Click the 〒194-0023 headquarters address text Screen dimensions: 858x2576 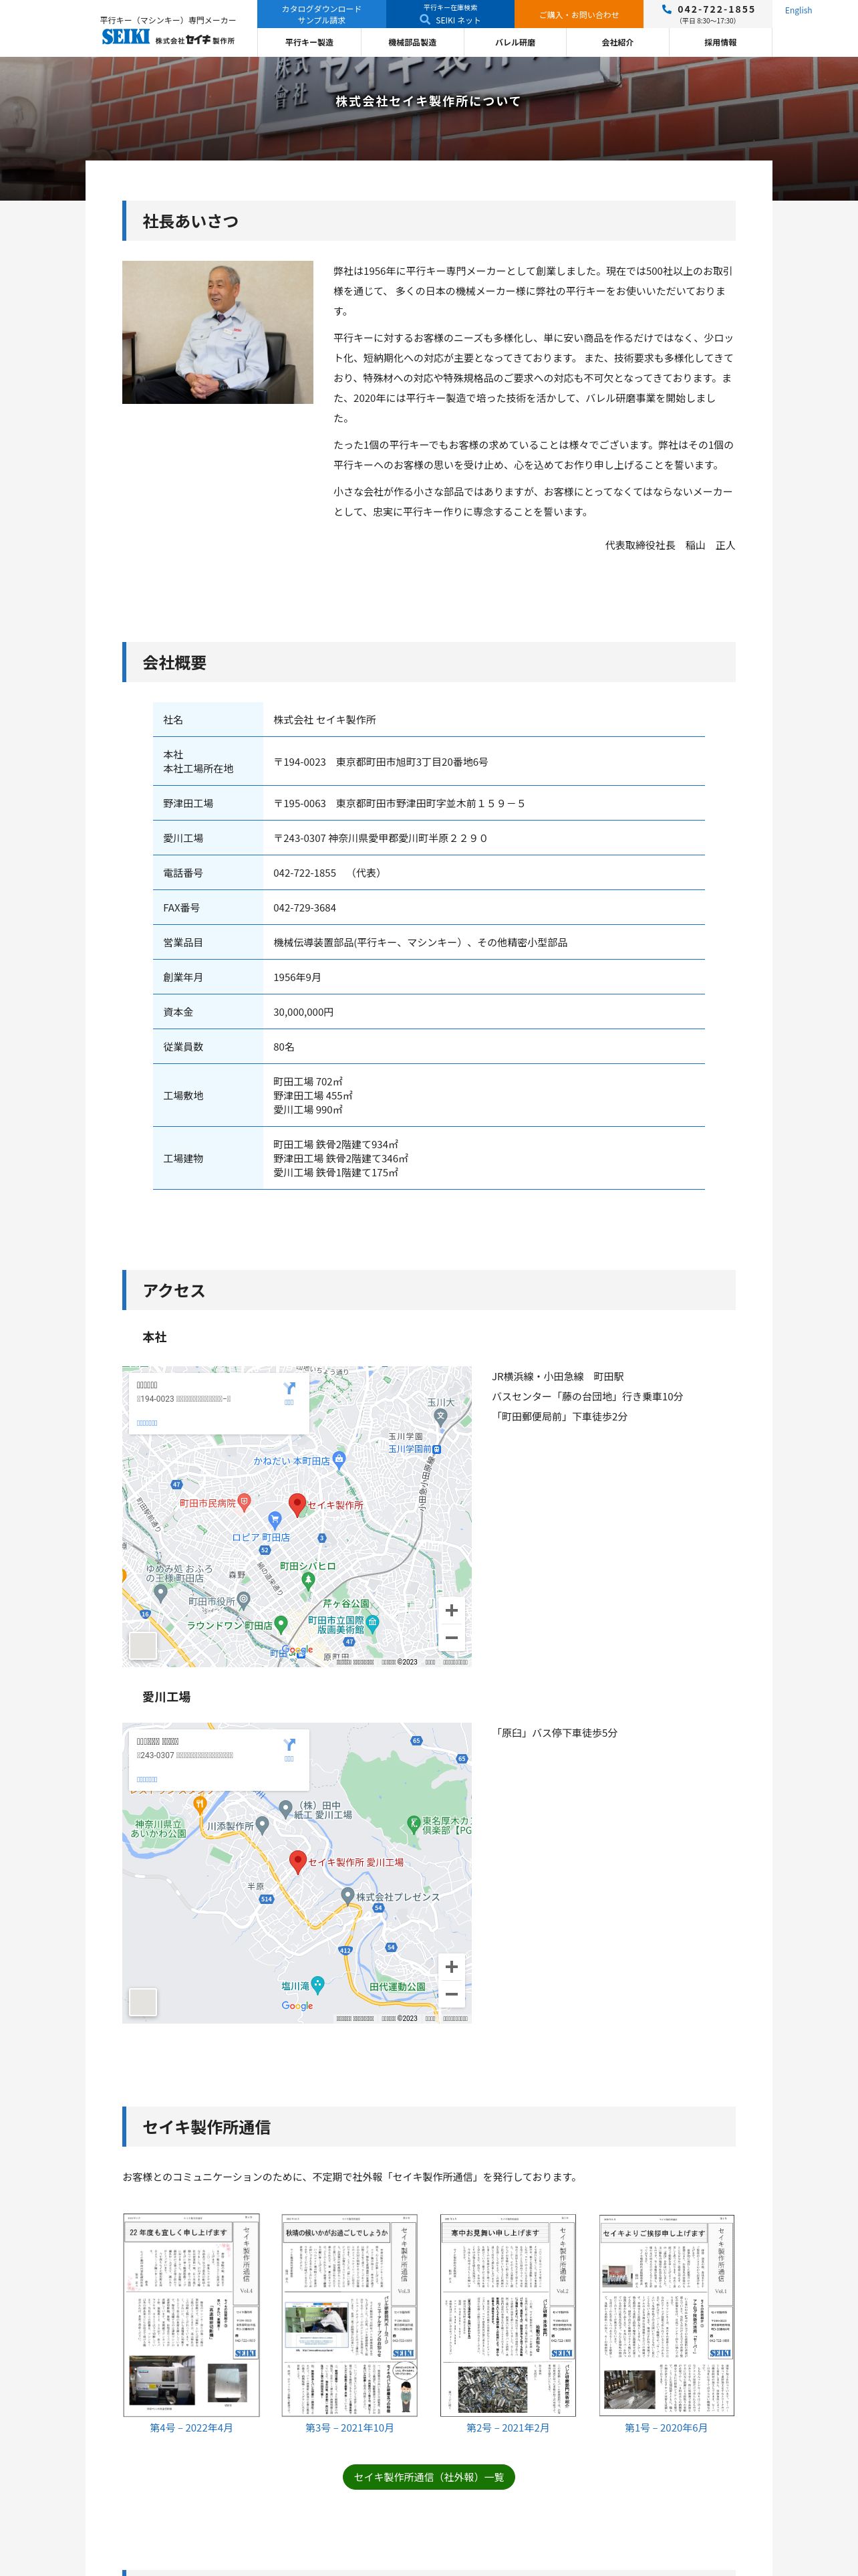(x=381, y=762)
